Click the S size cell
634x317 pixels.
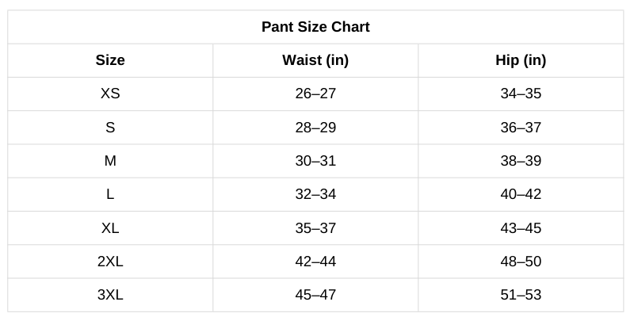click(x=110, y=128)
